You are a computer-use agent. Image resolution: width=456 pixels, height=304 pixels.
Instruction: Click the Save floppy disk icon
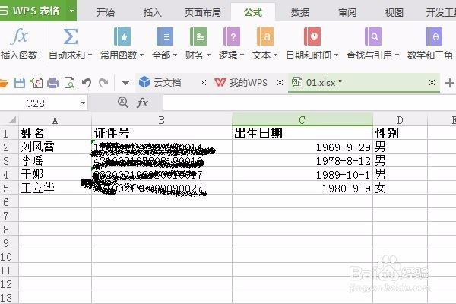pos(20,83)
